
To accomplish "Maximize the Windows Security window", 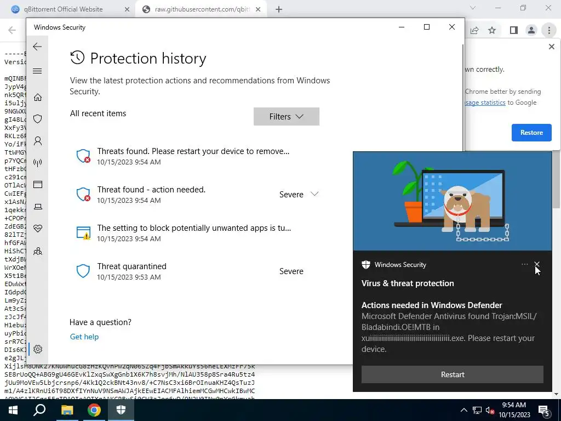I will tap(426, 27).
